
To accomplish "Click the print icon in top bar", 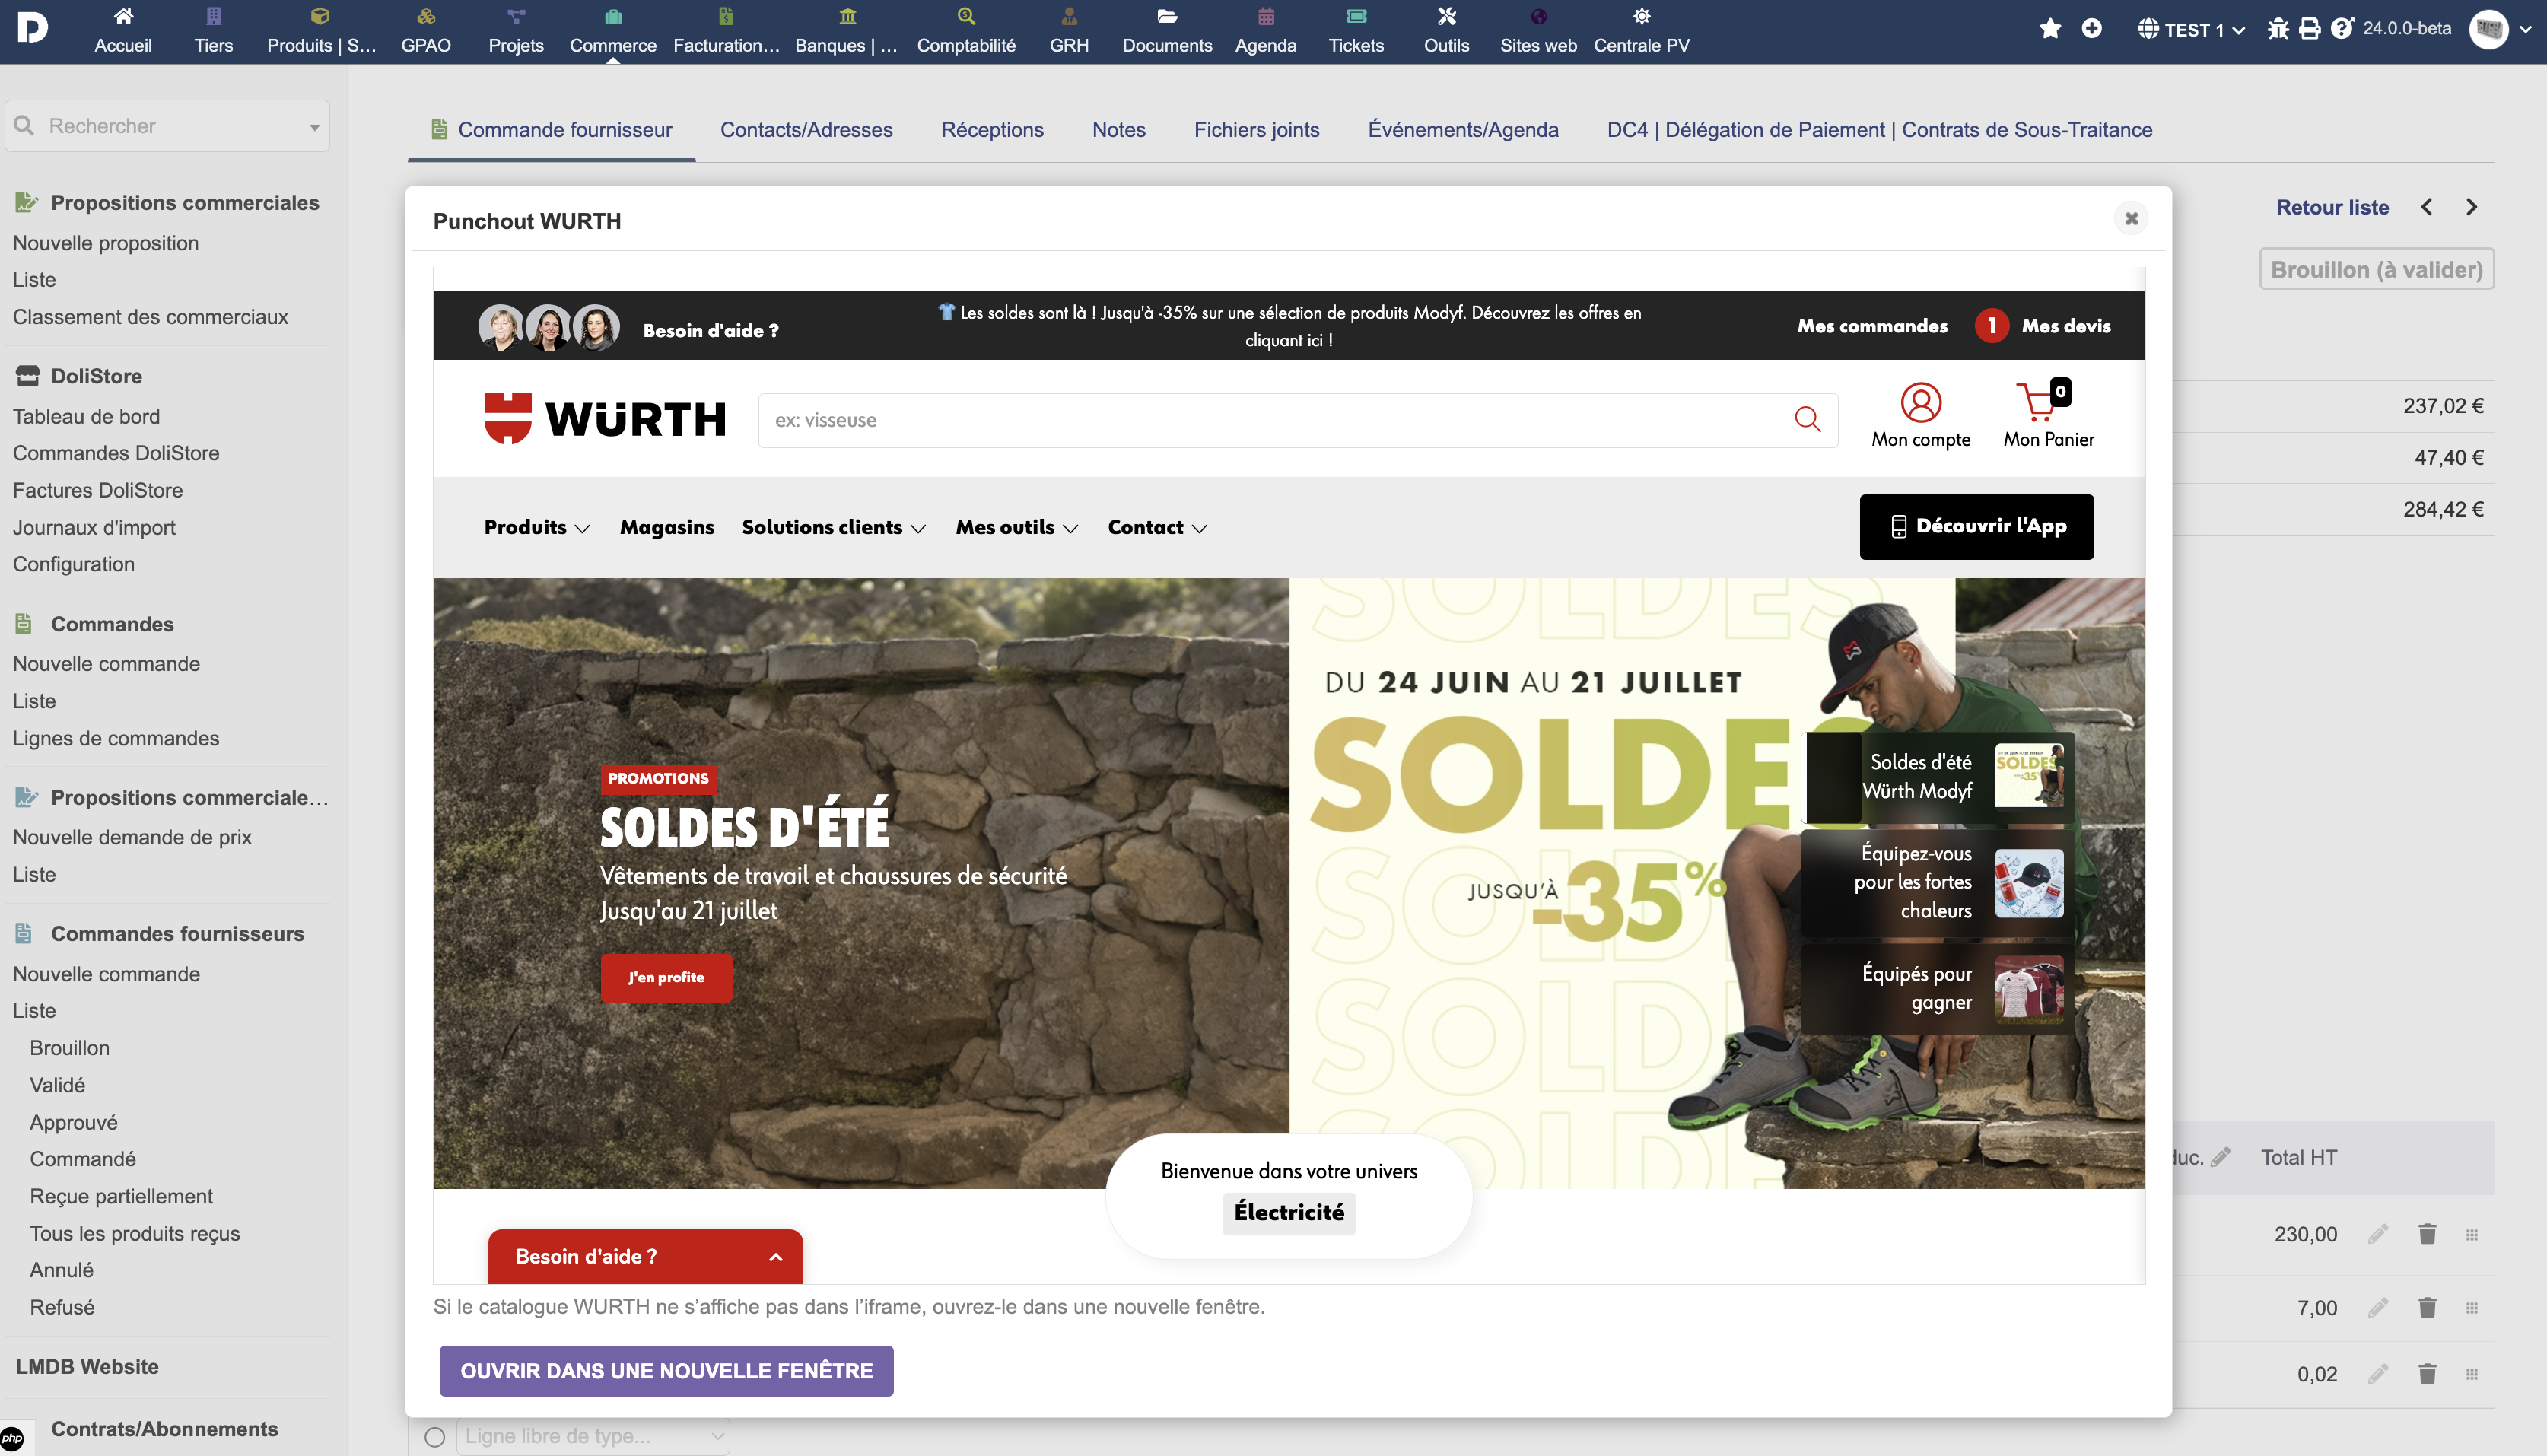I will [x=2309, y=28].
